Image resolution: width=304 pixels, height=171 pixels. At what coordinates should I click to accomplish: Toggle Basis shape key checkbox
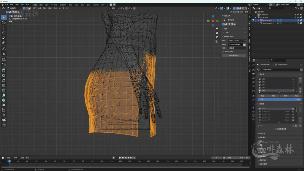[293, 109]
